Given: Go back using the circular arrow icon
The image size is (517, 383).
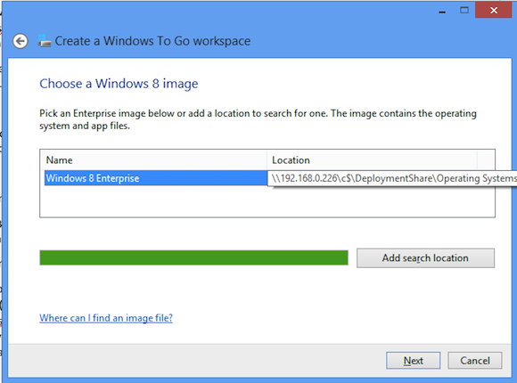Looking at the screenshot, I should click(21, 42).
